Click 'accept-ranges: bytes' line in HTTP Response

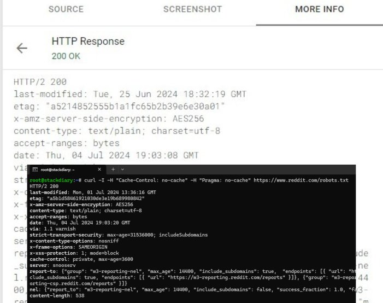click(x=67, y=143)
